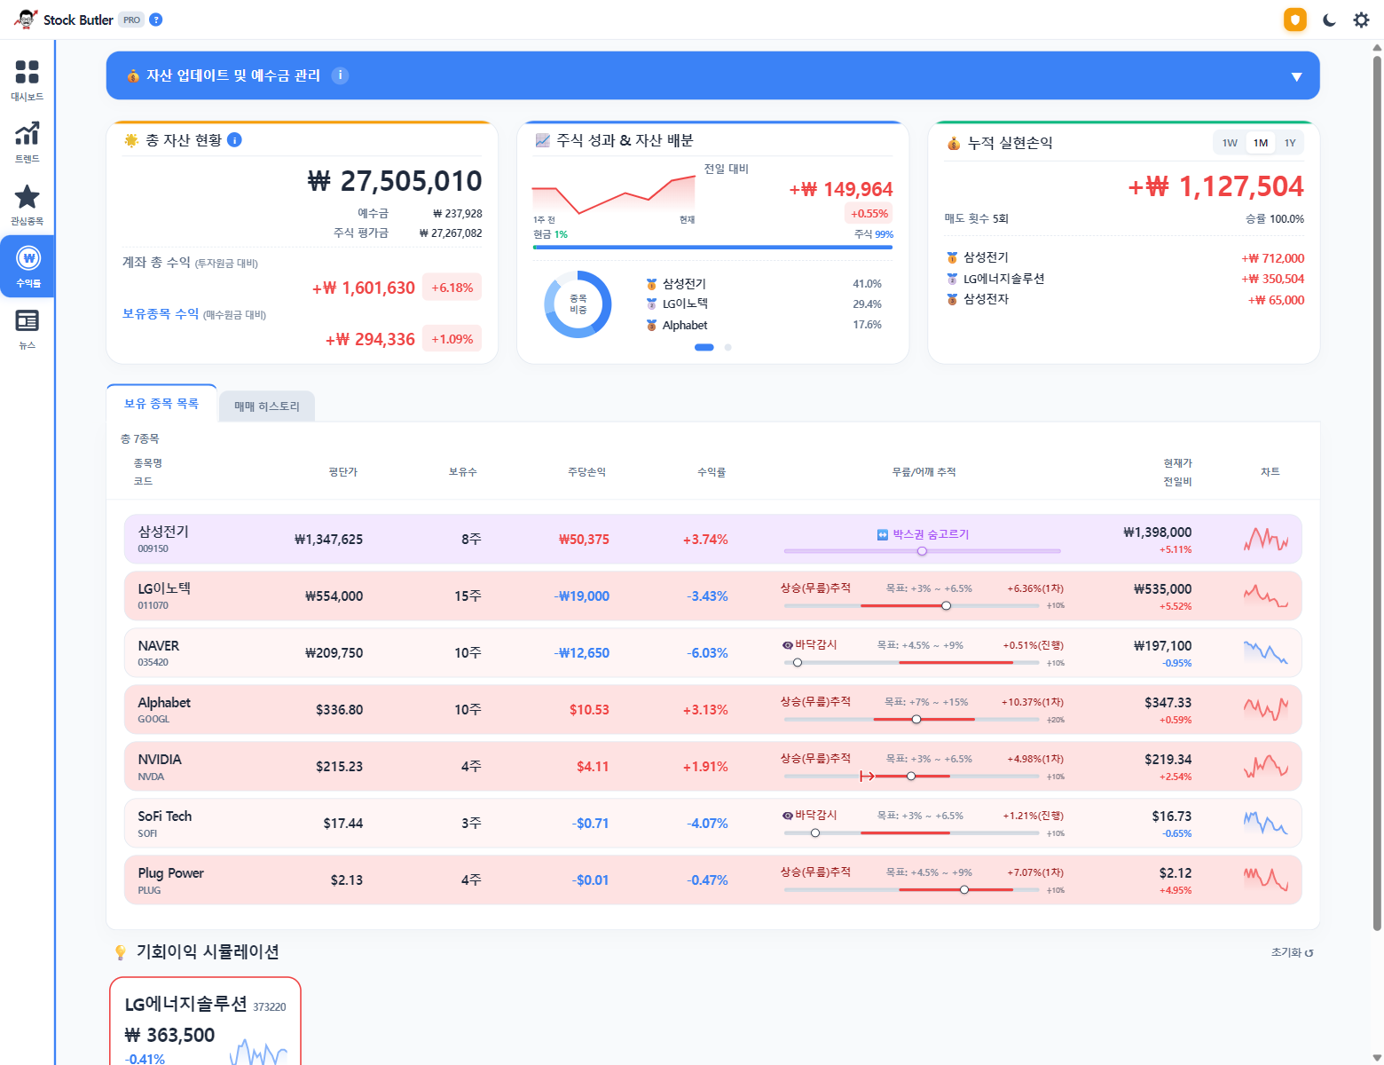Open the 대시보드 dashboard sidebar icon
The width and height of the screenshot is (1384, 1065).
[27, 80]
